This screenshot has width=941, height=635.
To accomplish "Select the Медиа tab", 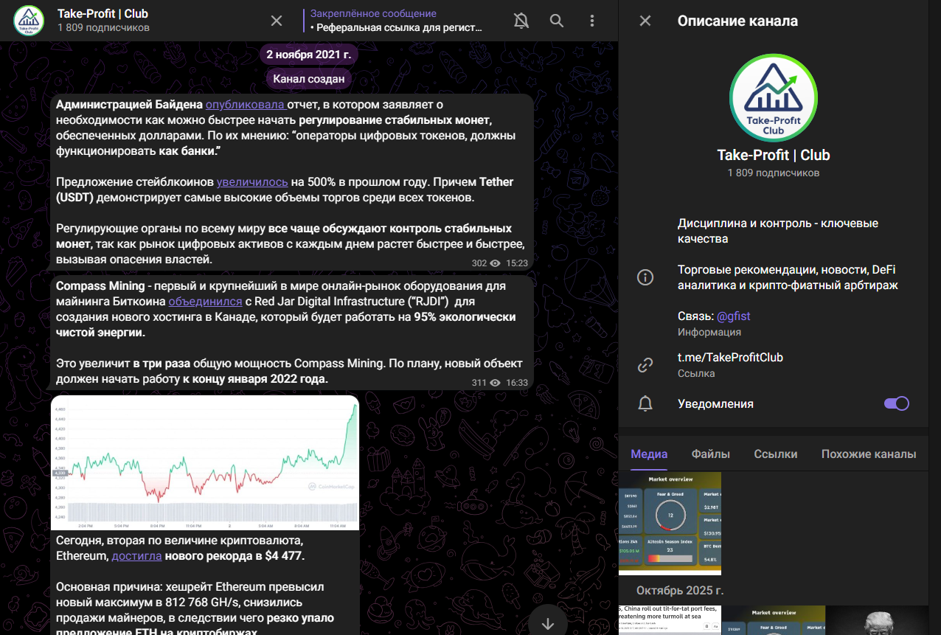I will (649, 454).
